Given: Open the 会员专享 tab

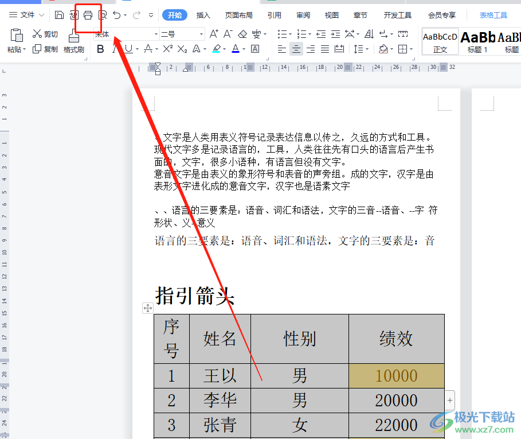Looking at the screenshot, I should pyautogui.click(x=441, y=15).
